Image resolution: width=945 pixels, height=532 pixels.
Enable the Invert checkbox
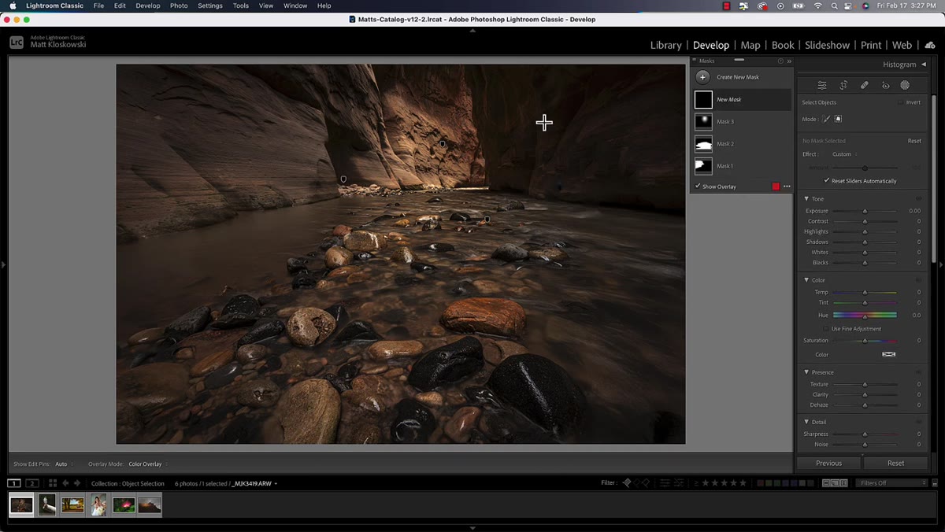point(900,102)
